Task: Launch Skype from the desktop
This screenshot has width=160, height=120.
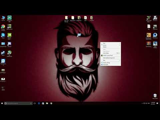Action: 3,36
